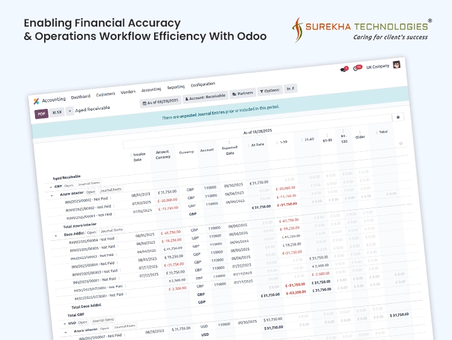Open the messages chat bubble icon
This screenshot has width=452, height=340.
pos(344,69)
